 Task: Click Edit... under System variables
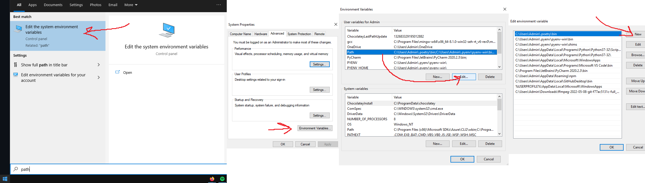464,144
